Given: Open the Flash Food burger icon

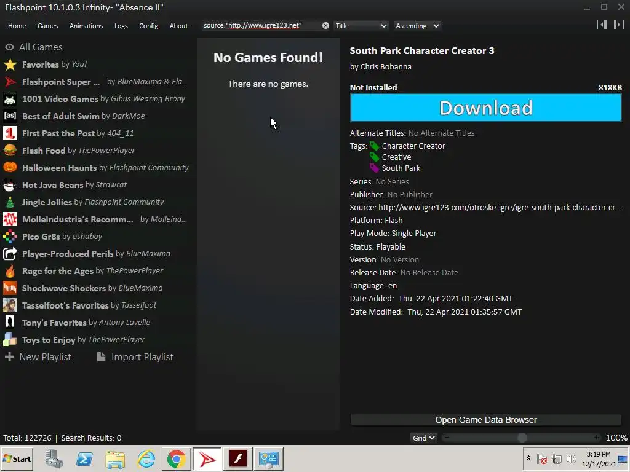Looking at the screenshot, I should click(10, 151).
